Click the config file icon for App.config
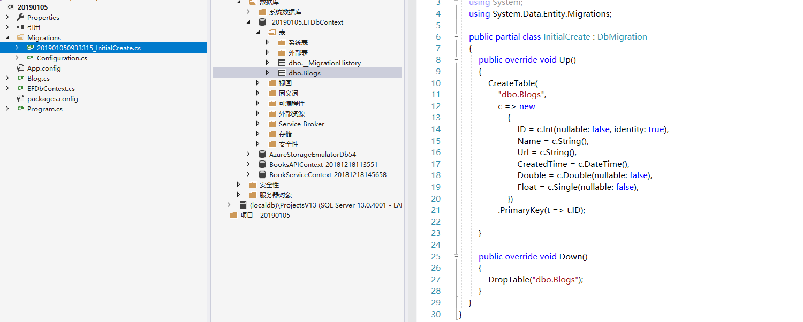Image resolution: width=803 pixels, height=322 pixels. tap(20, 68)
